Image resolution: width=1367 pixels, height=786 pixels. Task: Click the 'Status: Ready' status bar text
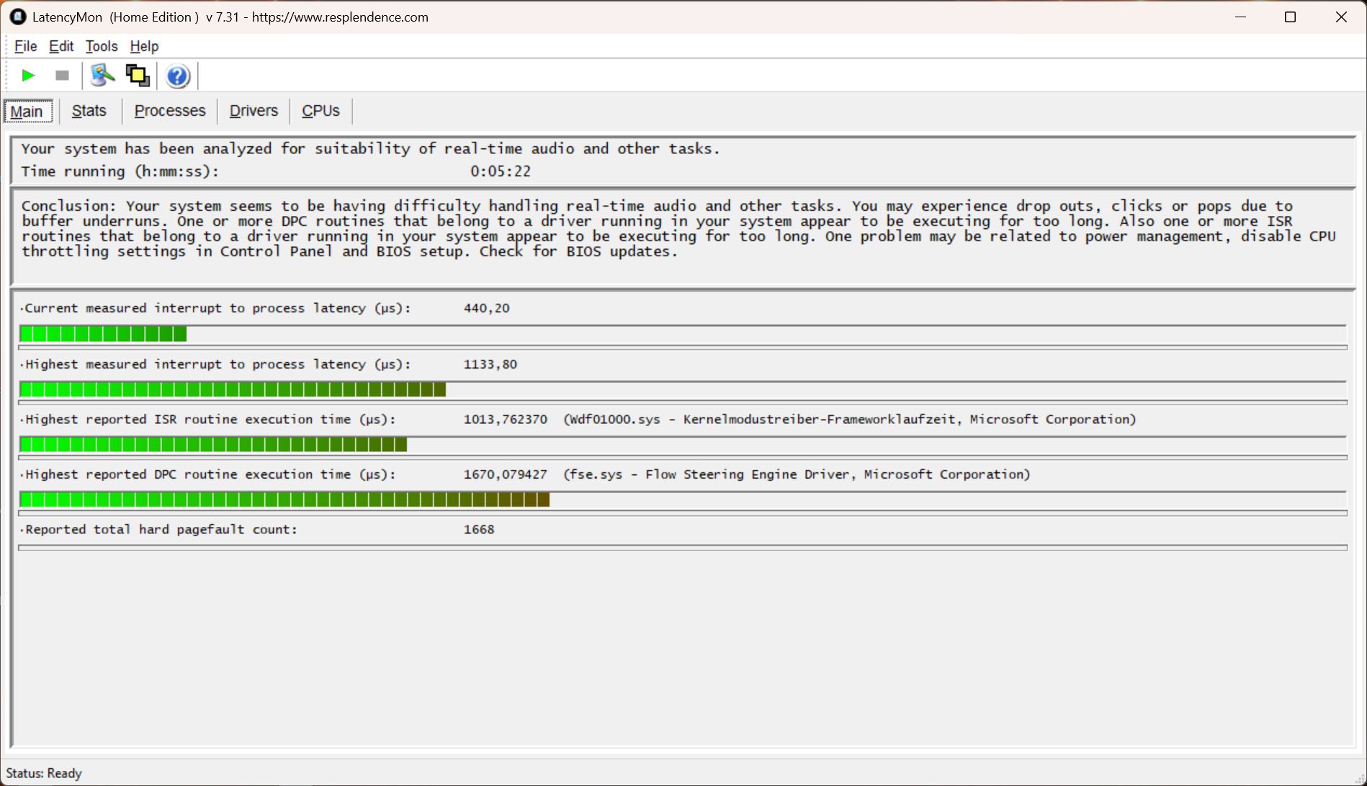point(44,773)
